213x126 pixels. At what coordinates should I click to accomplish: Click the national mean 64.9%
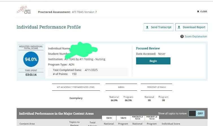(114, 100)
